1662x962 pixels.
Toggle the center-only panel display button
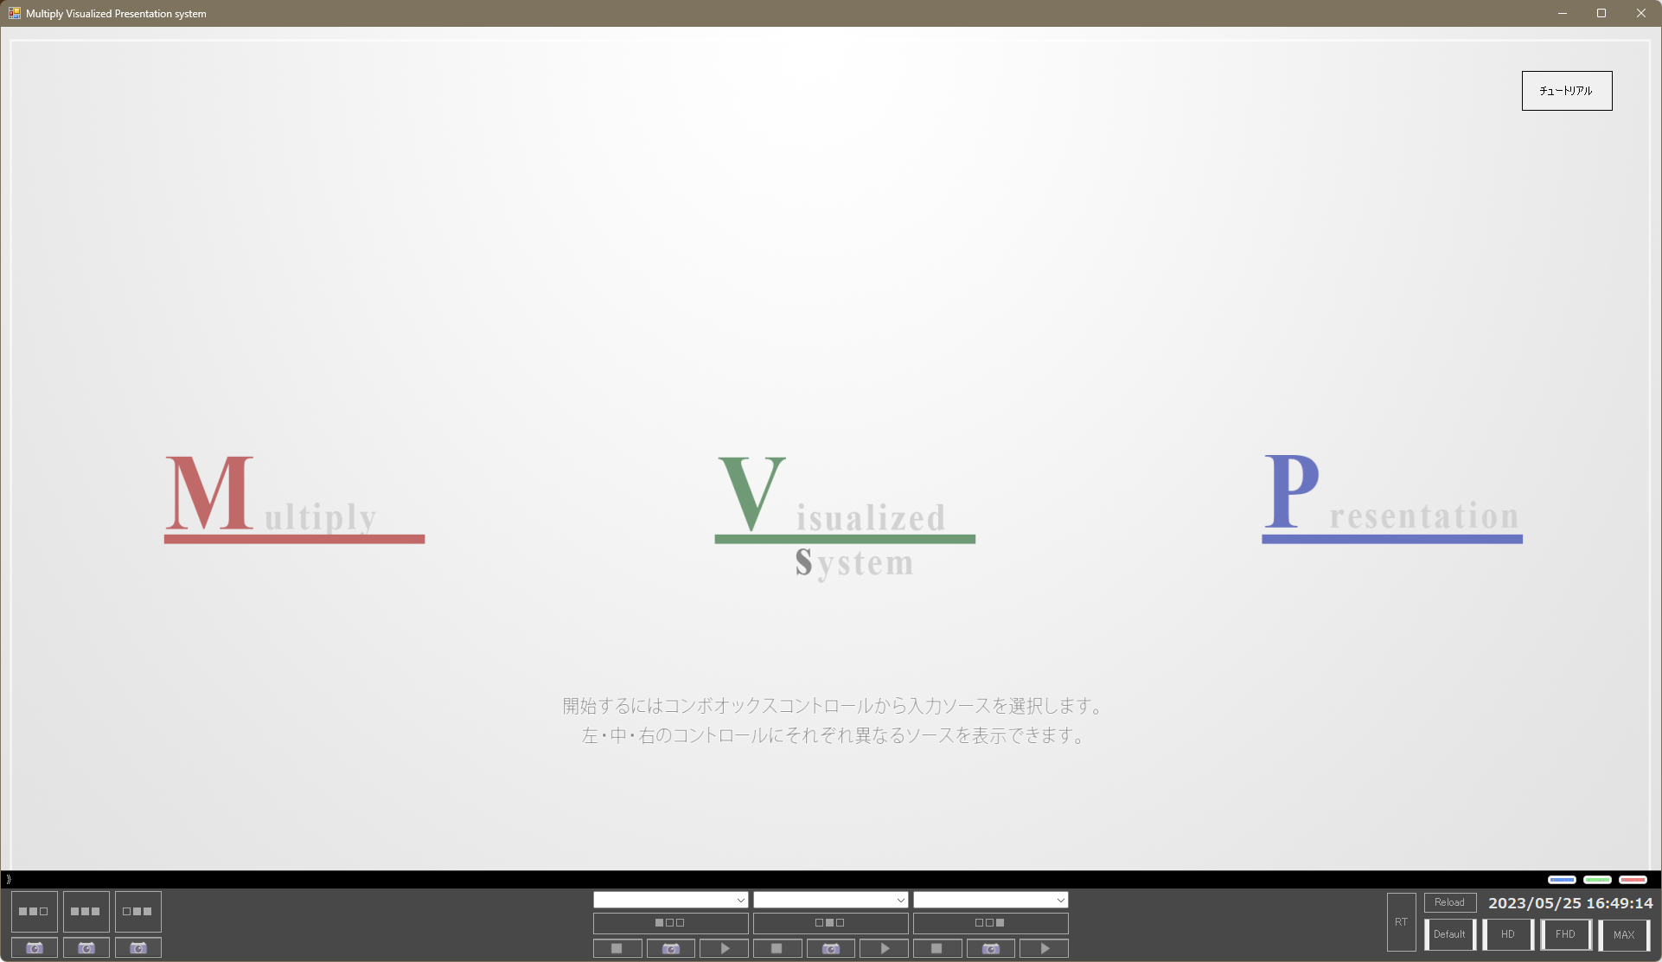[830, 923]
